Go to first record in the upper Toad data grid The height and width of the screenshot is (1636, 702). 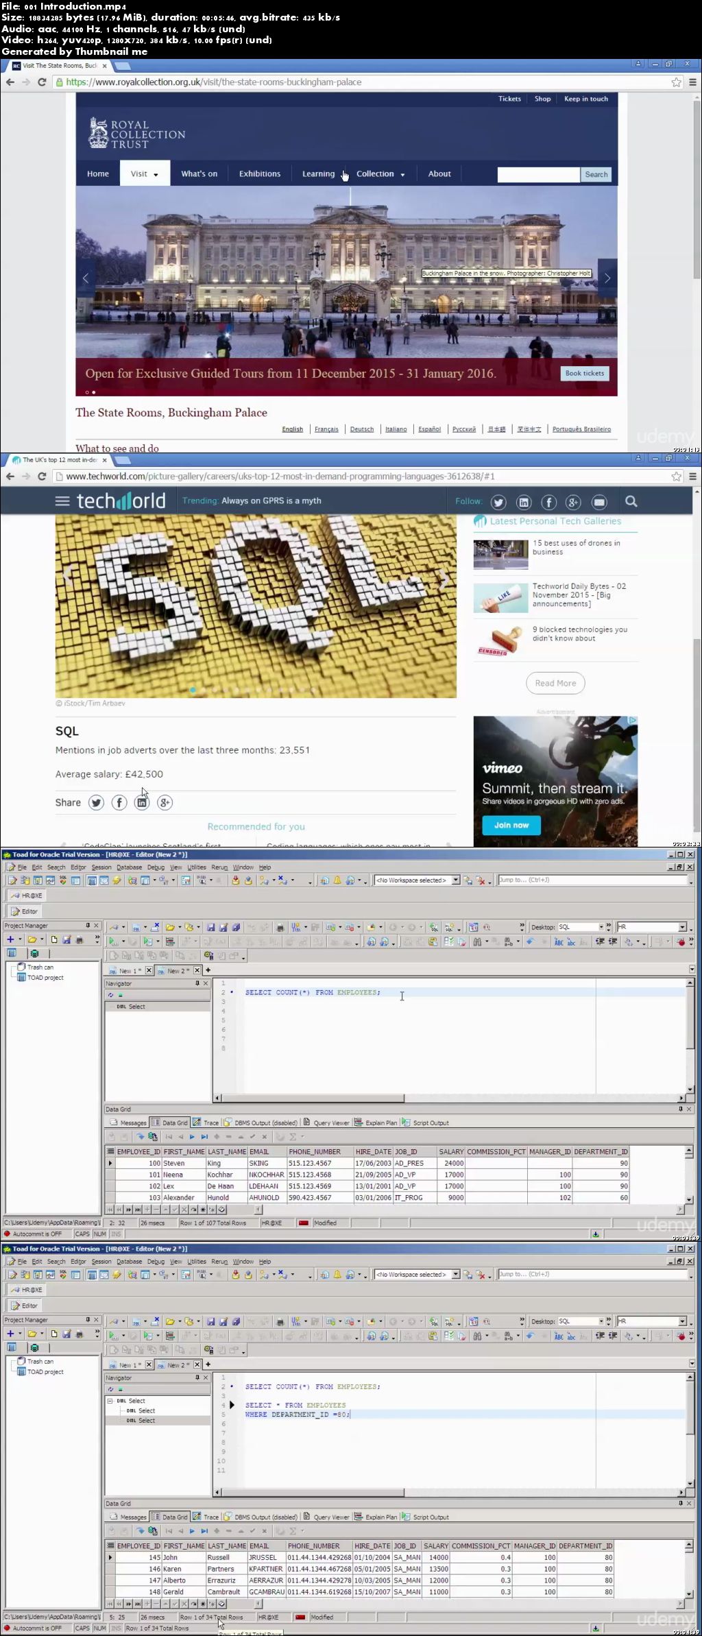coord(169,1137)
